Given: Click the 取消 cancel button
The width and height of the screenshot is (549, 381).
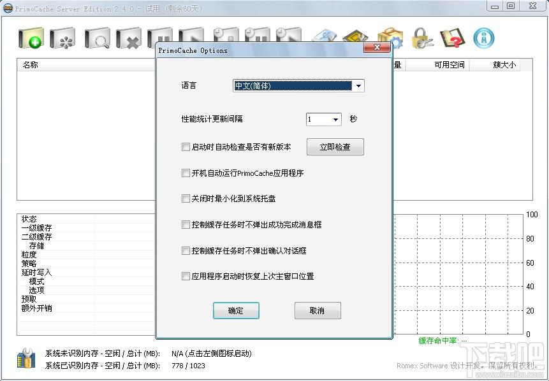Looking at the screenshot, I should pyautogui.click(x=318, y=311).
